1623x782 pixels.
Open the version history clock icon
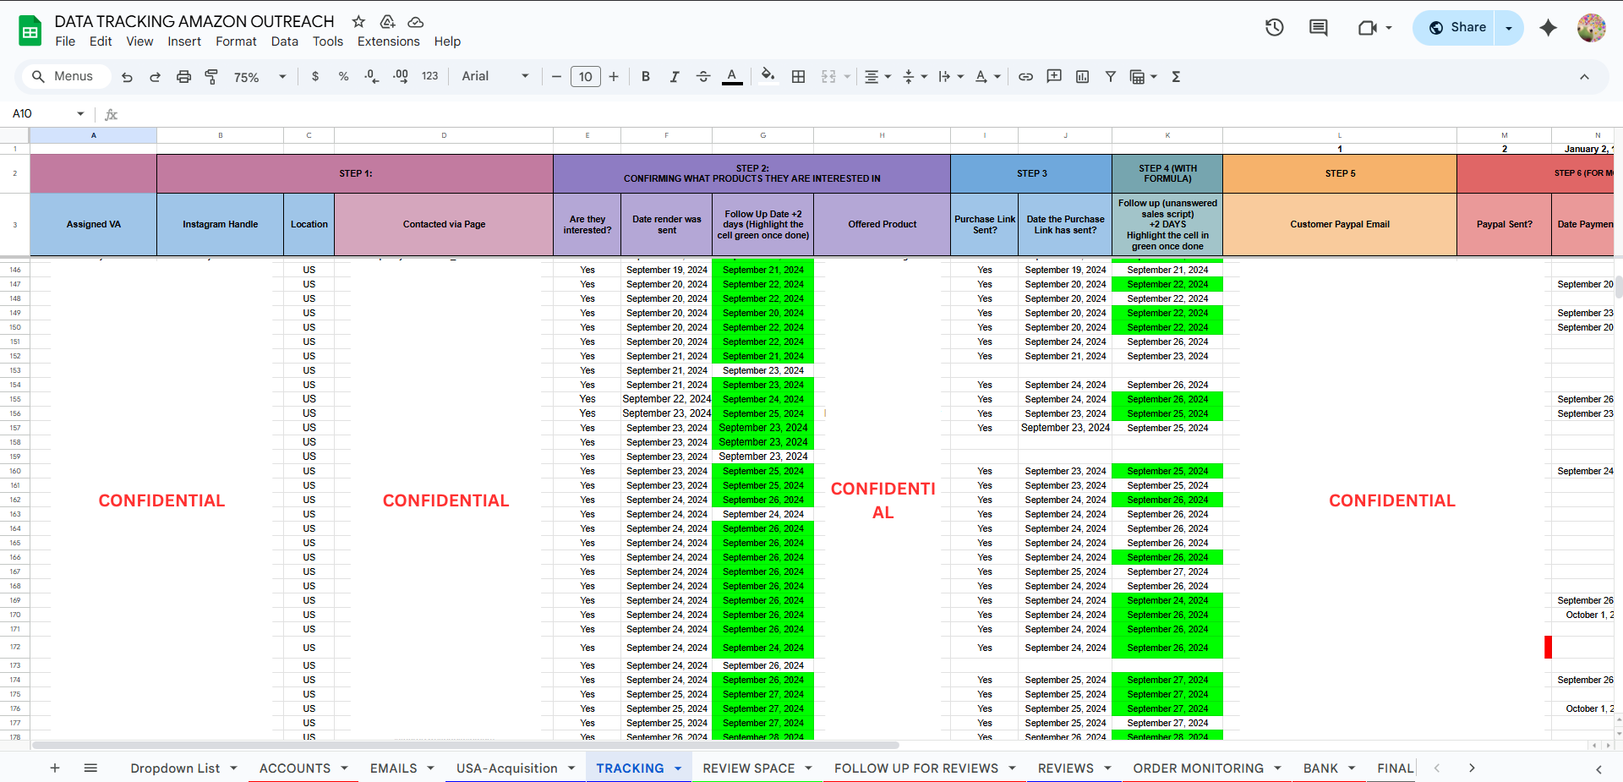click(1274, 28)
